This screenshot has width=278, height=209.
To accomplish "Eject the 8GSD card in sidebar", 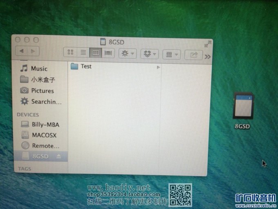I will [59, 156].
